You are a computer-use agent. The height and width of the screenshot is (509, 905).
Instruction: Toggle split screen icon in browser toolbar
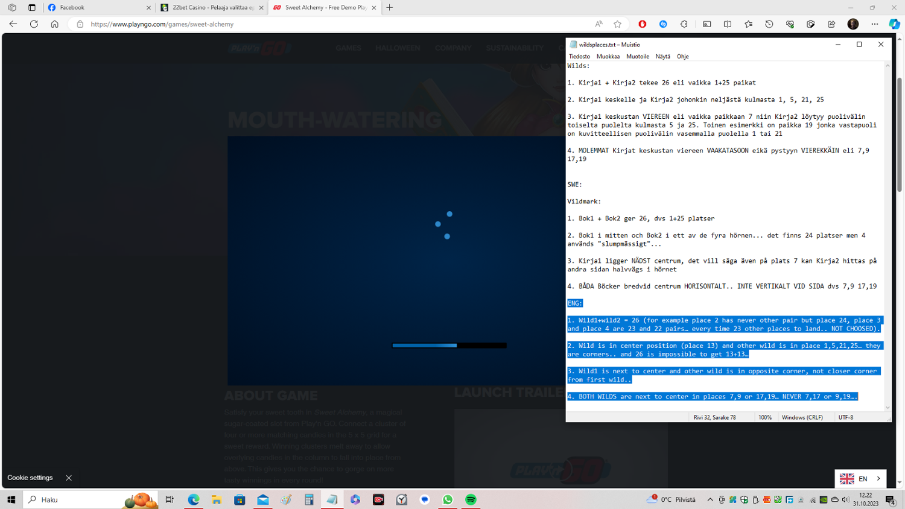pyautogui.click(x=728, y=24)
